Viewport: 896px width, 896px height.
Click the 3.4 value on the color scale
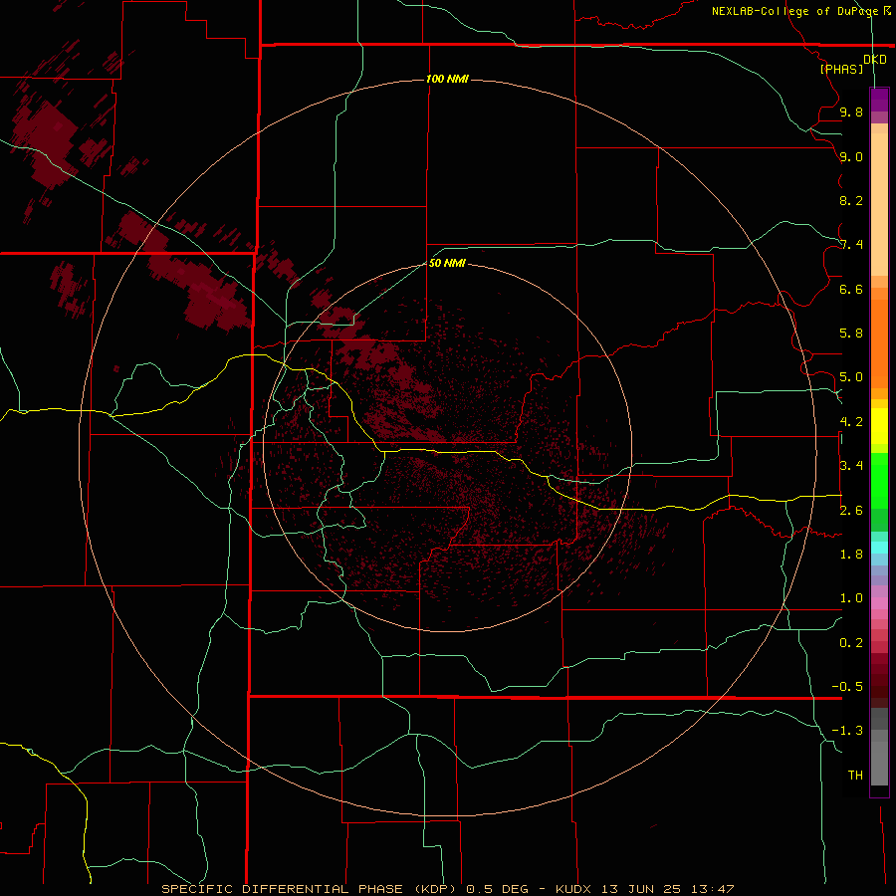[851, 465]
